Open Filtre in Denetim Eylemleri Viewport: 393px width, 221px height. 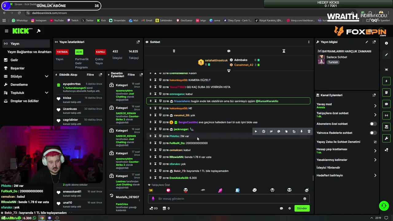pyautogui.click(x=131, y=75)
